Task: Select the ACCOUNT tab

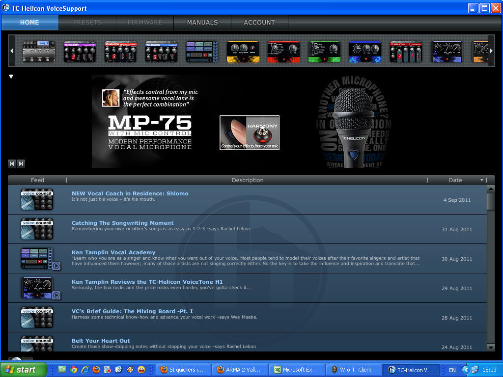Action: (x=259, y=22)
